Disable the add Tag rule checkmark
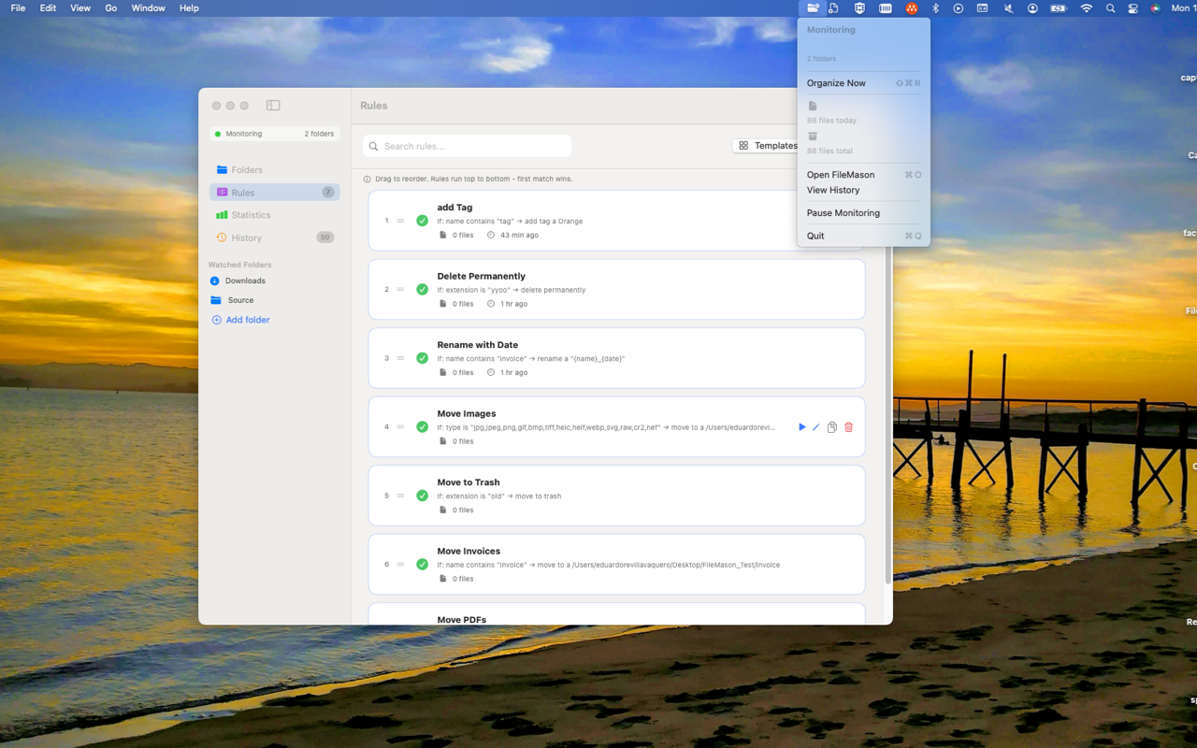The height and width of the screenshot is (748, 1197). click(422, 221)
